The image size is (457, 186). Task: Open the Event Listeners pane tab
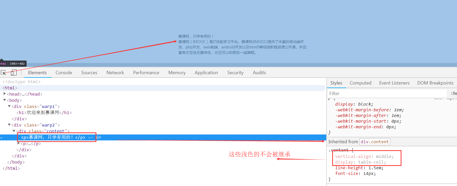(394, 83)
